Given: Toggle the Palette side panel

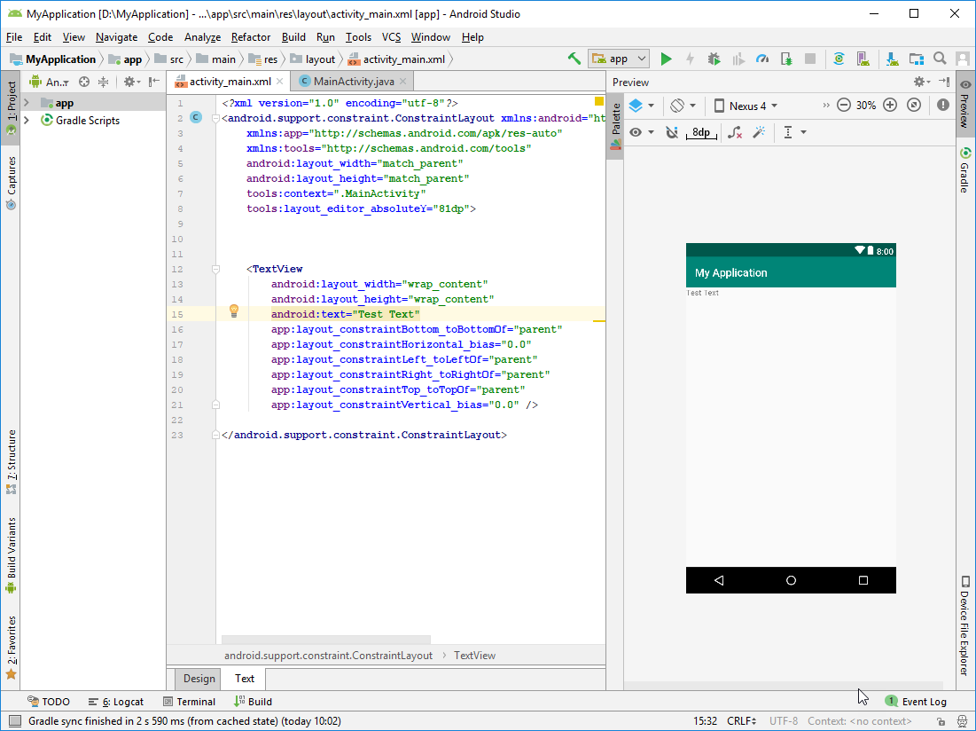Looking at the screenshot, I should [x=615, y=128].
